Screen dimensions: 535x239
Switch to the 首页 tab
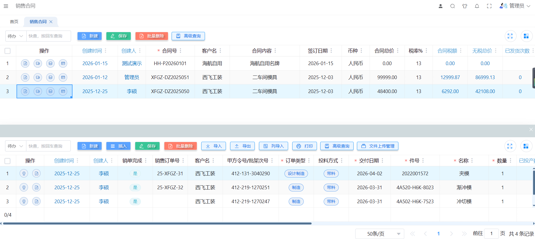[14, 22]
